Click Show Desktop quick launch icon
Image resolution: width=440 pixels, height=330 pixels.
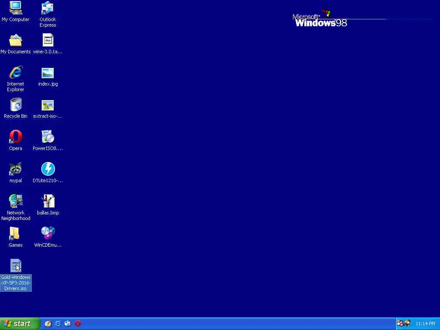pos(48,324)
